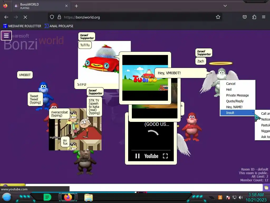Open the extensions puzzle icon
The height and width of the screenshot is (203, 270).
[x=254, y=17]
